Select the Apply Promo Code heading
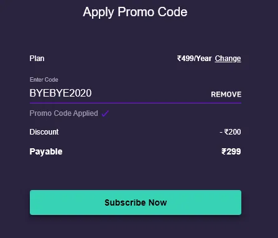The image size is (278, 238). [135, 12]
